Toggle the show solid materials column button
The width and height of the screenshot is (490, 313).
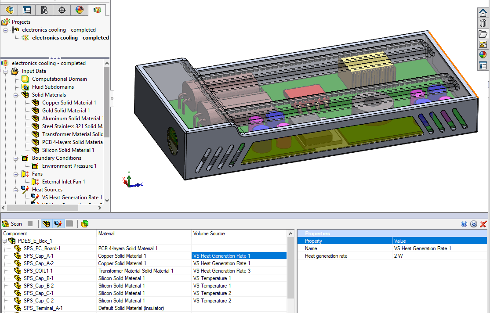46,224
